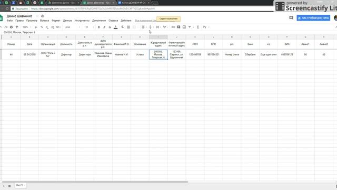Open the Инструменты menu
Viewport: 337px width, 190px height.
click(x=82, y=21)
